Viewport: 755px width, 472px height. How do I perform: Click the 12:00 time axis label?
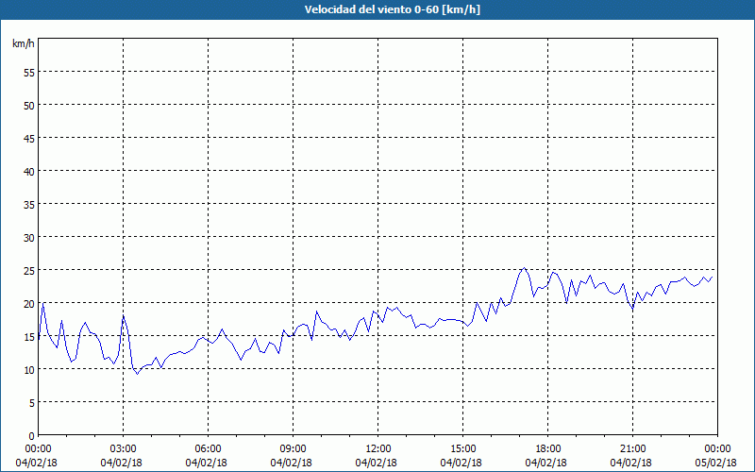[378, 449]
